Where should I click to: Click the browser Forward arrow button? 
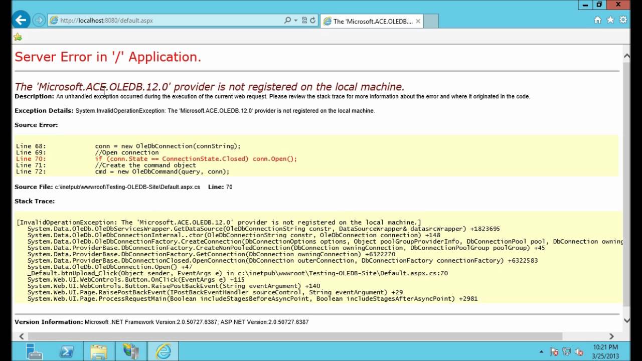pos(39,21)
